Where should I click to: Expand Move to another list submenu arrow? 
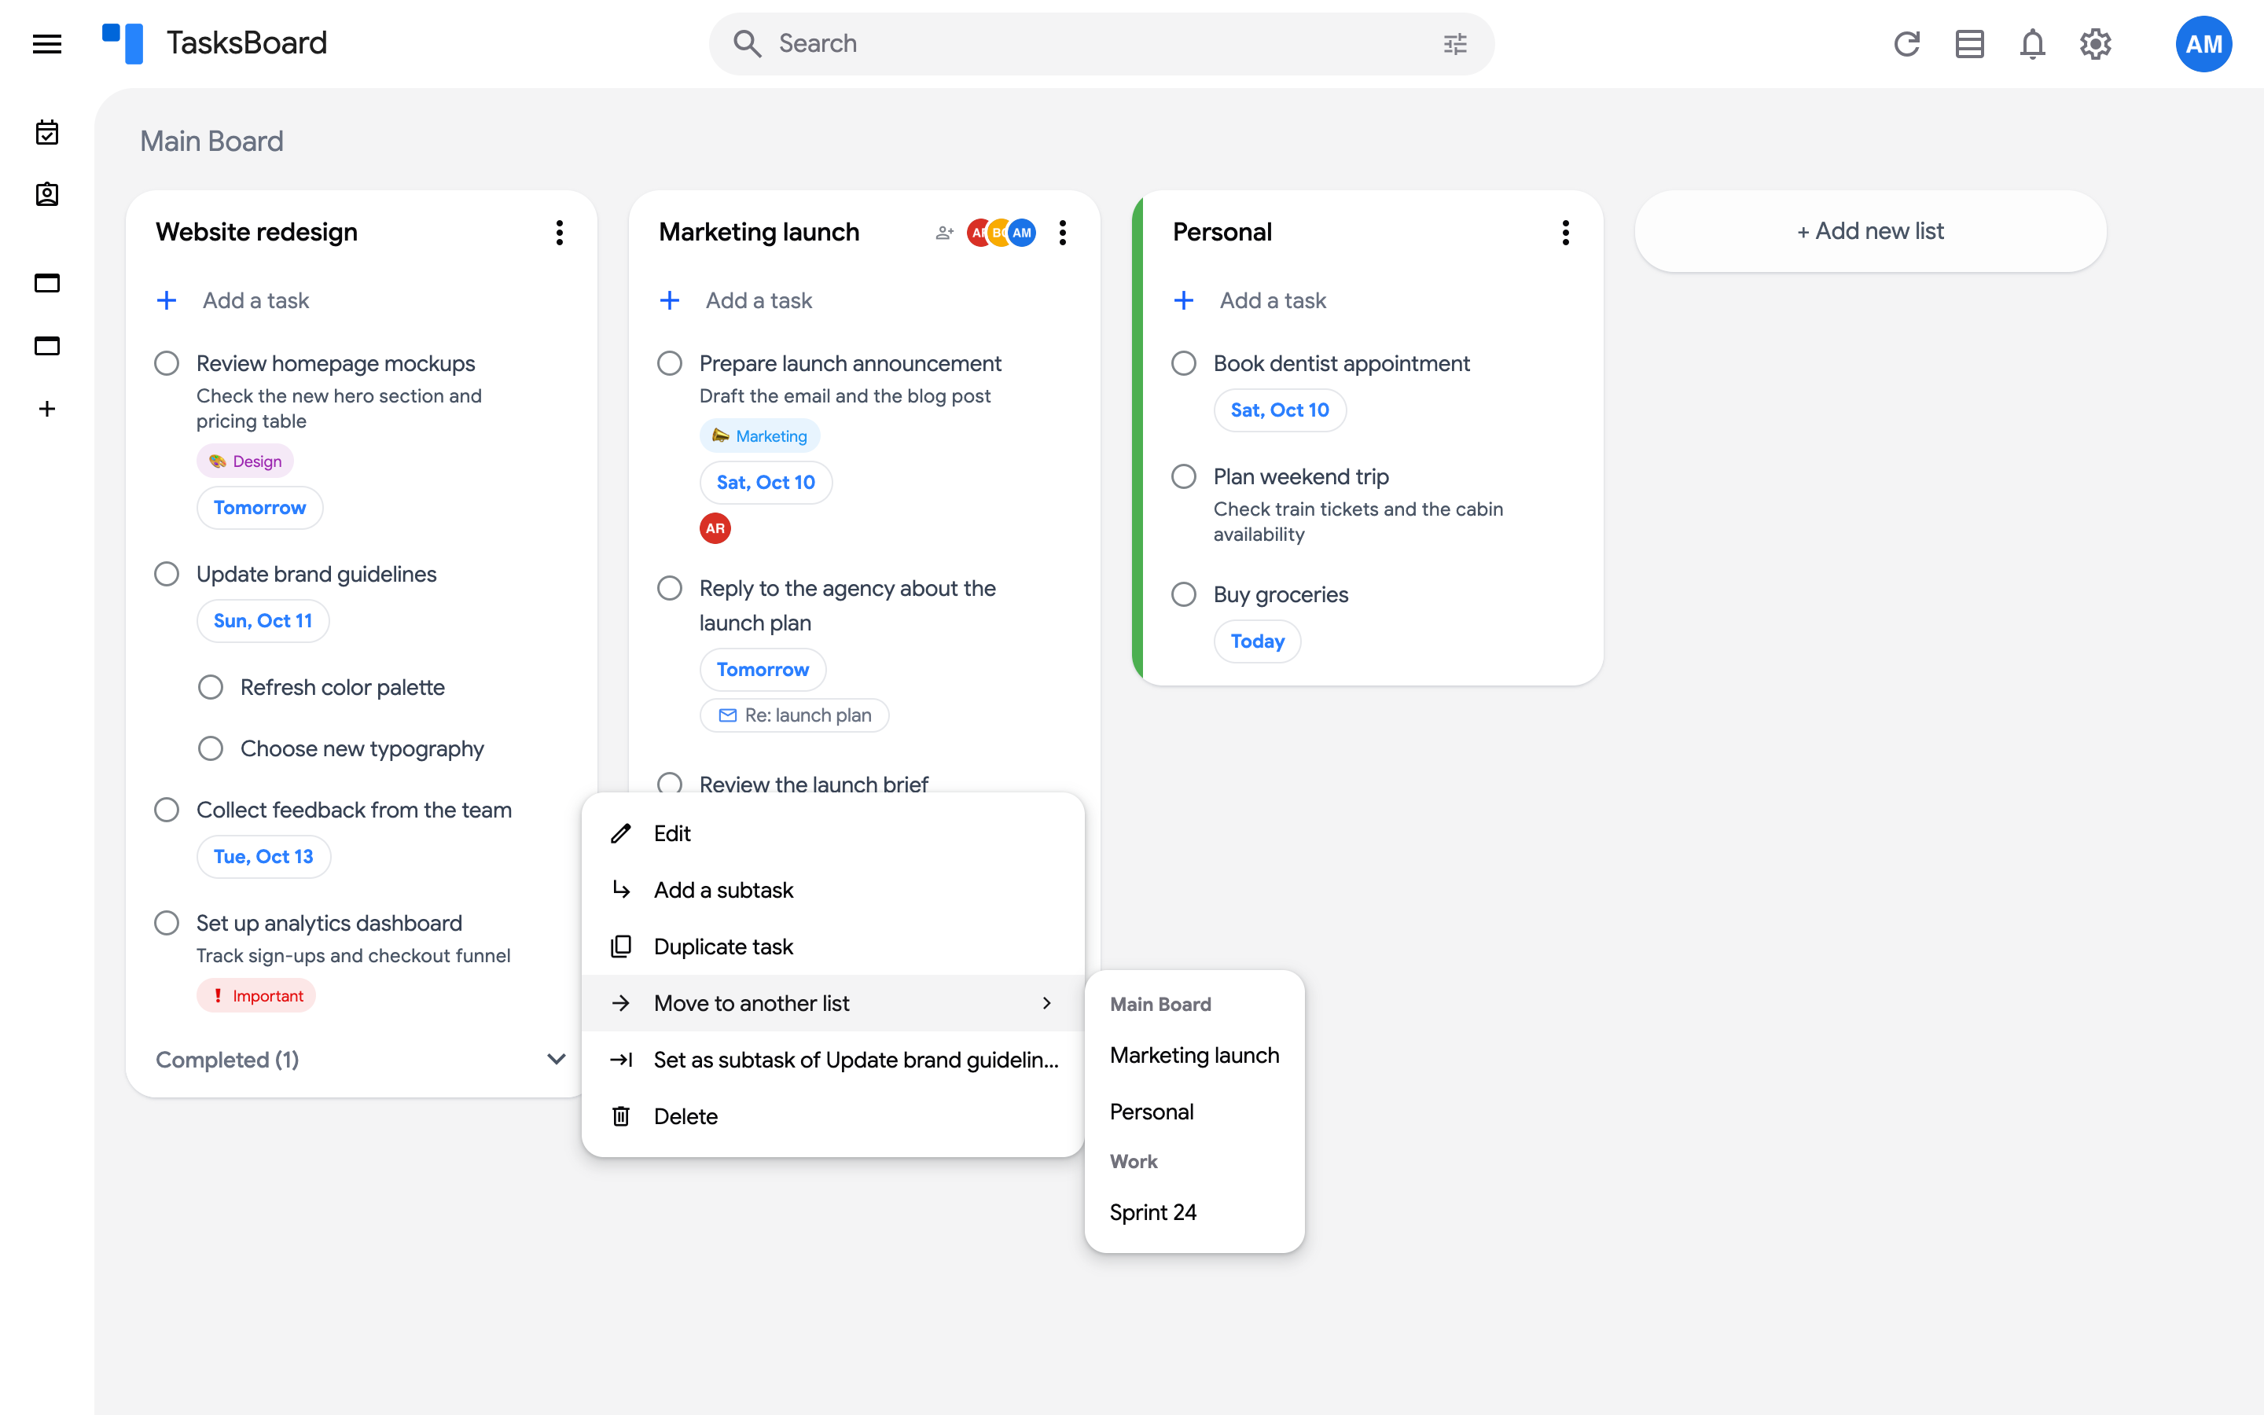point(1047,1003)
